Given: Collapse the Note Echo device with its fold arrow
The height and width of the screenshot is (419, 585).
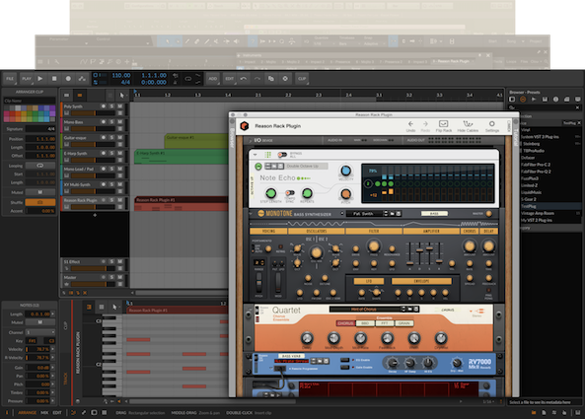Looking at the screenshot, I should pos(256,154).
